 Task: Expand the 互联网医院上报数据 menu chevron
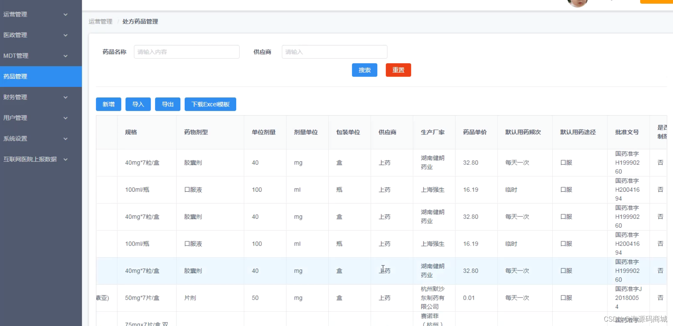66,159
